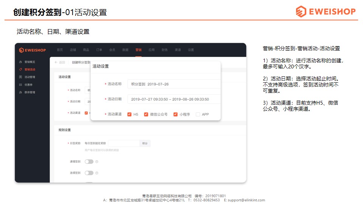Image resolution: width=363 pixels, height=204 pixels.
Task: Open the 应用 top navigation item
Action: [151, 50]
